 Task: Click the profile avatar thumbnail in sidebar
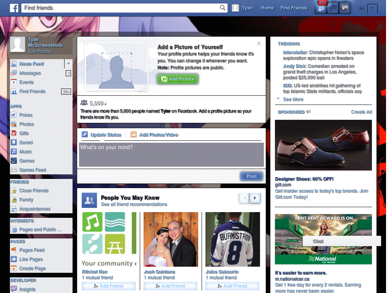tap(18, 44)
